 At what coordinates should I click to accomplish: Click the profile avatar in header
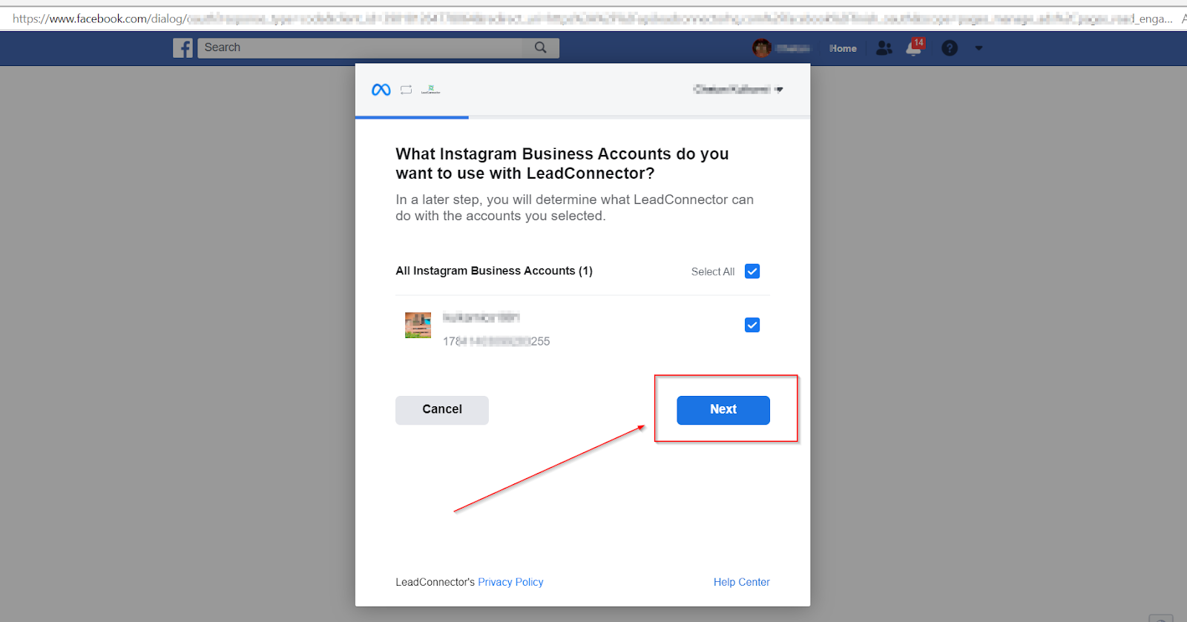762,48
